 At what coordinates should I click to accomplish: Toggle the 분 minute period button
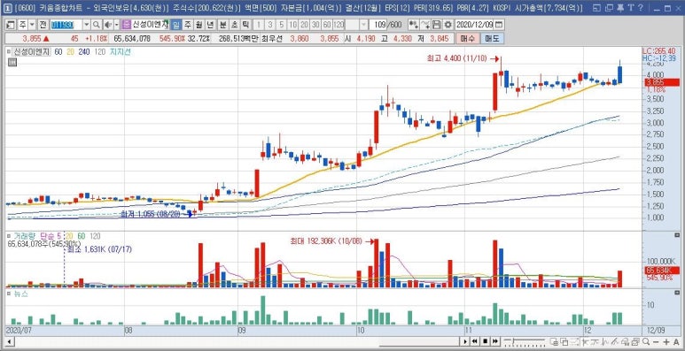click(x=222, y=25)
